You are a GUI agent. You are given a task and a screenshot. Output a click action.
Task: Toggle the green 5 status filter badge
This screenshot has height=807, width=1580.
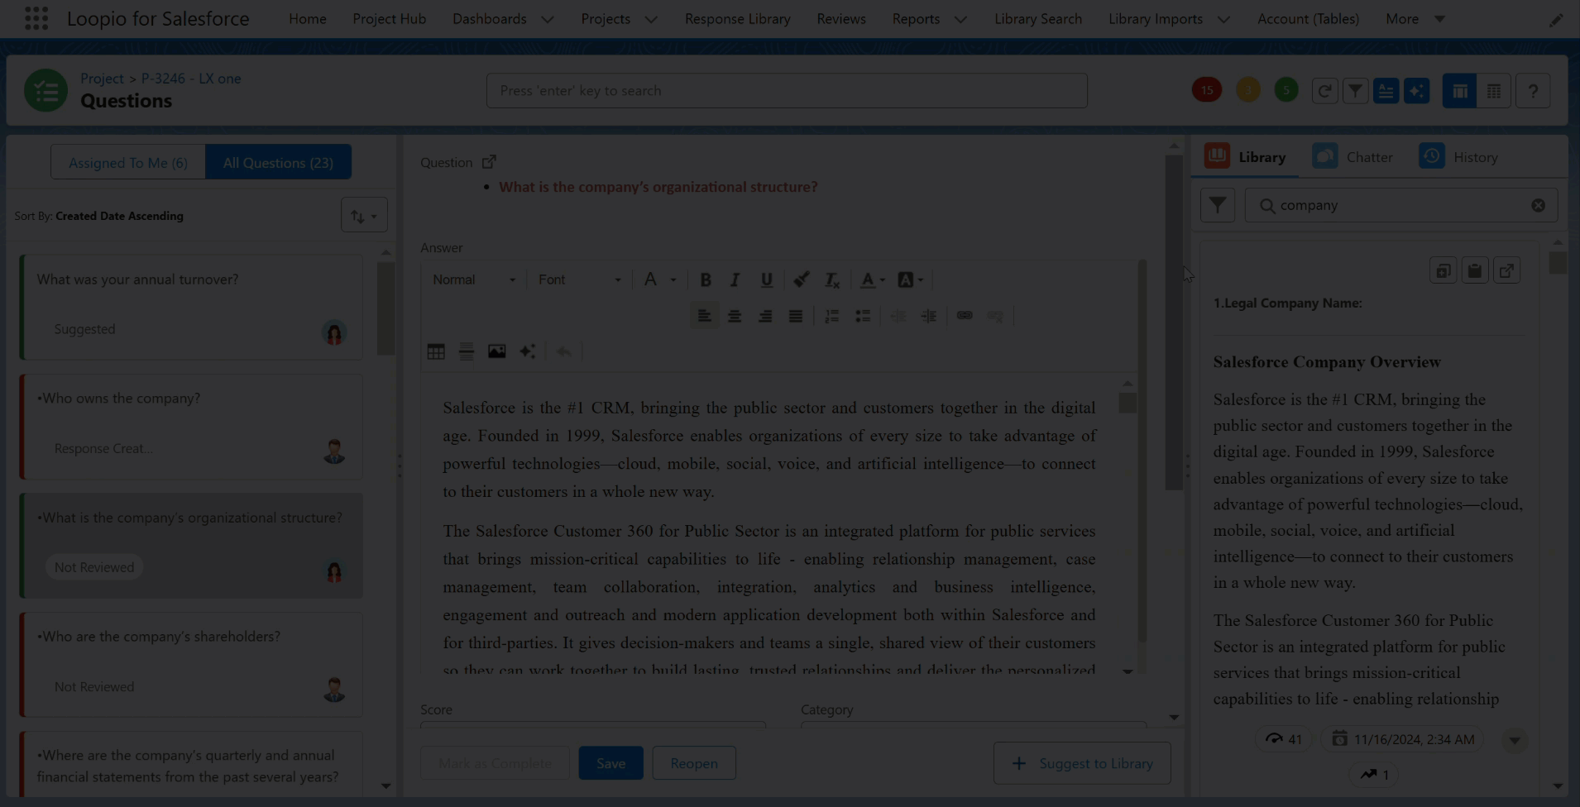[x=1286, y=90]
